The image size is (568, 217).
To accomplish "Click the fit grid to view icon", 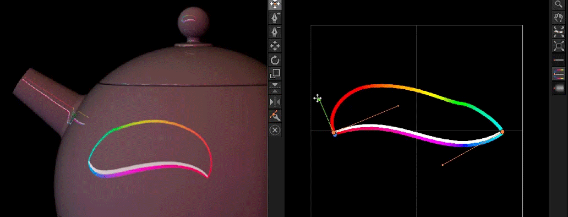I will [559, 46].
